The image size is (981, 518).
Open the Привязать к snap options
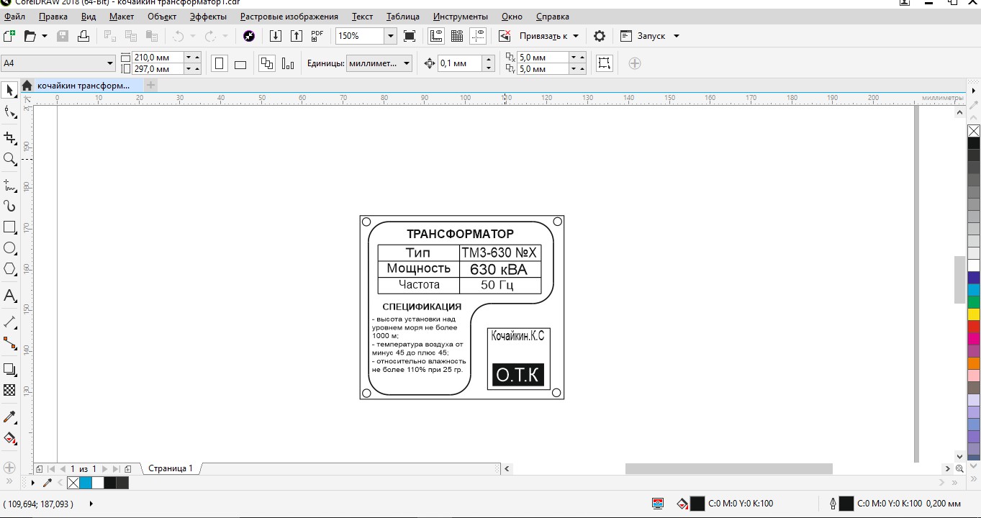point(548,36)
